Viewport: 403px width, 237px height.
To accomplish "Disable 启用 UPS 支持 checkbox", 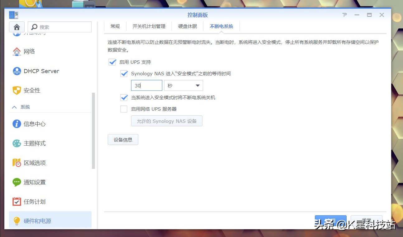I will (x=112, y=62).
